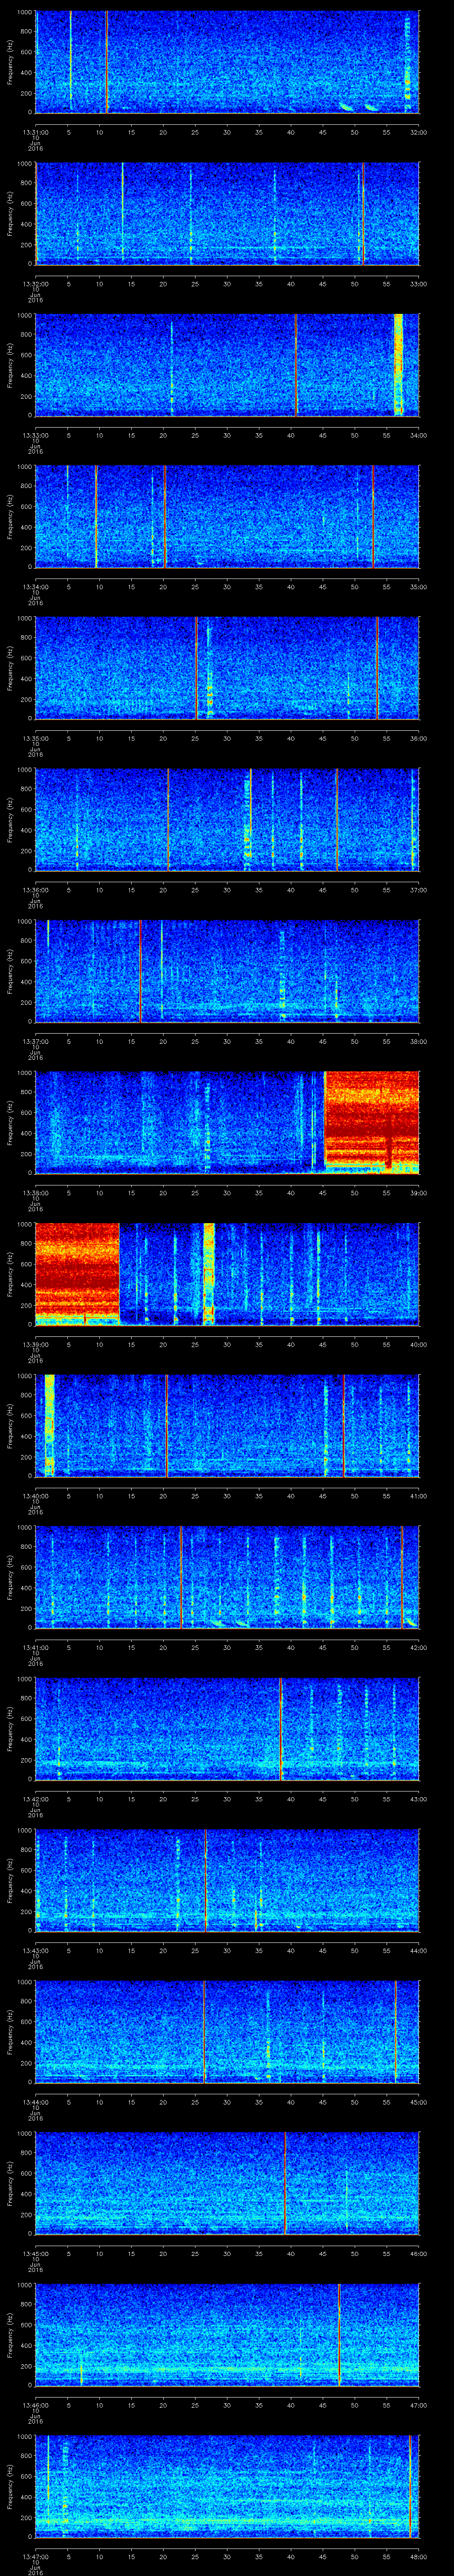Click the '13:43:00' time label

(x=35, y=1950)
